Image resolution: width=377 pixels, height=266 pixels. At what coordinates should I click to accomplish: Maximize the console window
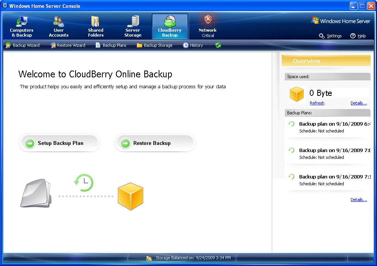click(362, 6)
